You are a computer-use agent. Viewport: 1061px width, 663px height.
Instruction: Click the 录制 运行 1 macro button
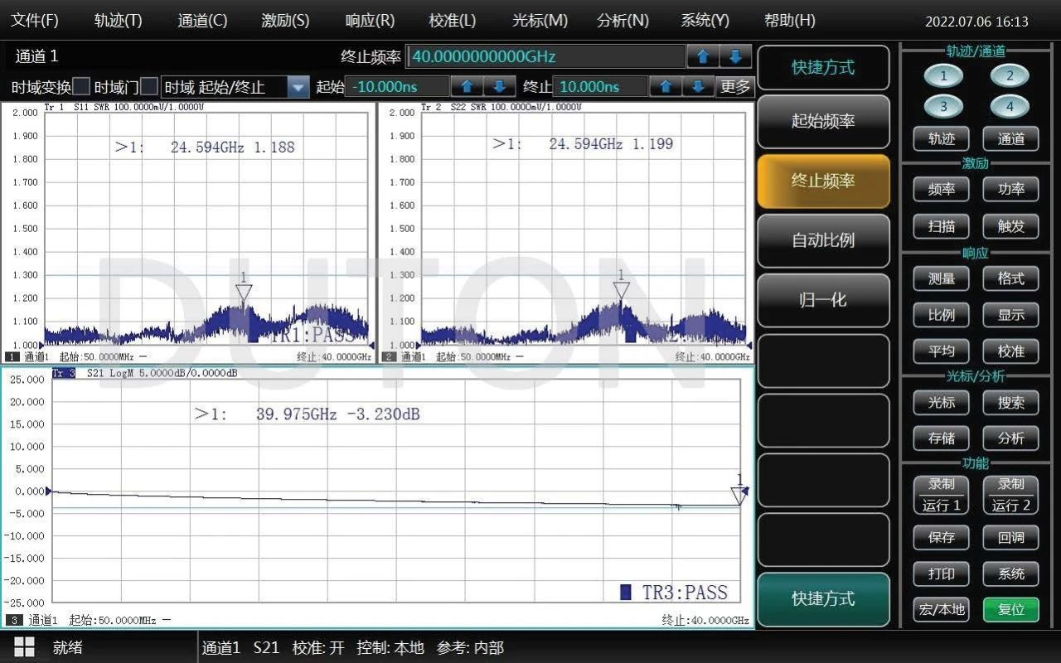click(x=942, y=495)
